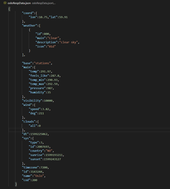170x189 pixels.
Task: Click the "main":{ object key line
Action: point(29,67)
